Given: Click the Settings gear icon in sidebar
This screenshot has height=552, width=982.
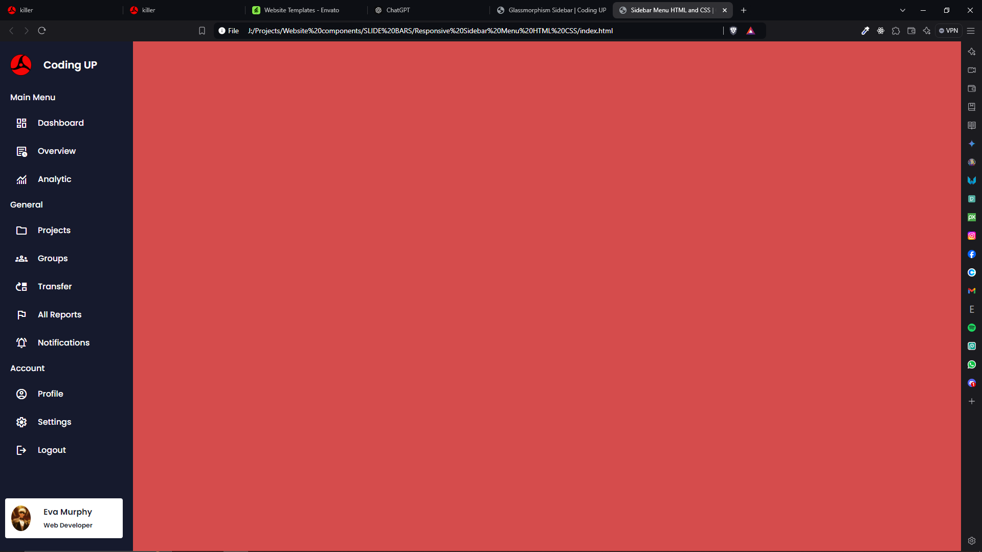Looking at the screenshot, I should (x=21, y=422).
